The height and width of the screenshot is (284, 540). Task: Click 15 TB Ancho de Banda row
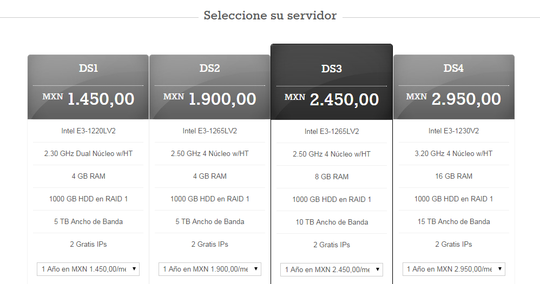453,222
